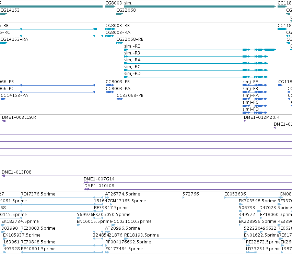Click the CG8003 gene label in the top track
The image size is (292, 254).
point(114,3)
